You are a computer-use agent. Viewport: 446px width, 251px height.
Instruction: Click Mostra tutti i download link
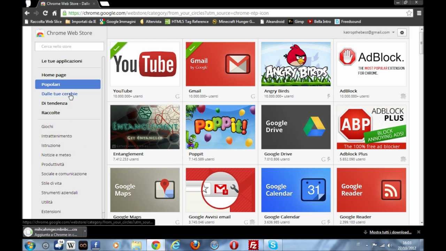[x=390, y=232]
